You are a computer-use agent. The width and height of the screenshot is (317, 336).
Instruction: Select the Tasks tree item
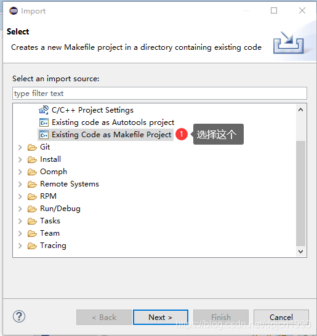point(50,221)
